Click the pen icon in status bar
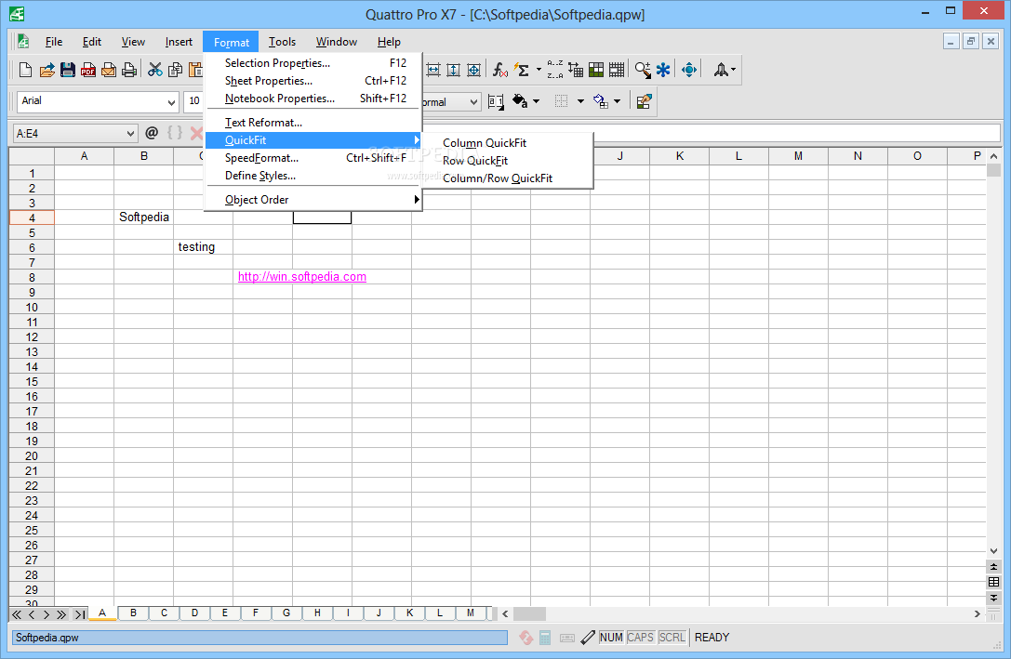 coord(588,638)
